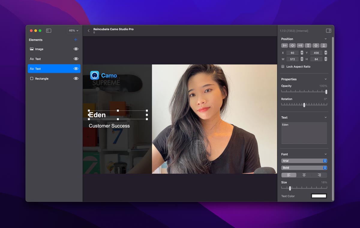Toggle the right inspector panel icon
This screenshot has height=228, width=360.
(x=328, y=31)
